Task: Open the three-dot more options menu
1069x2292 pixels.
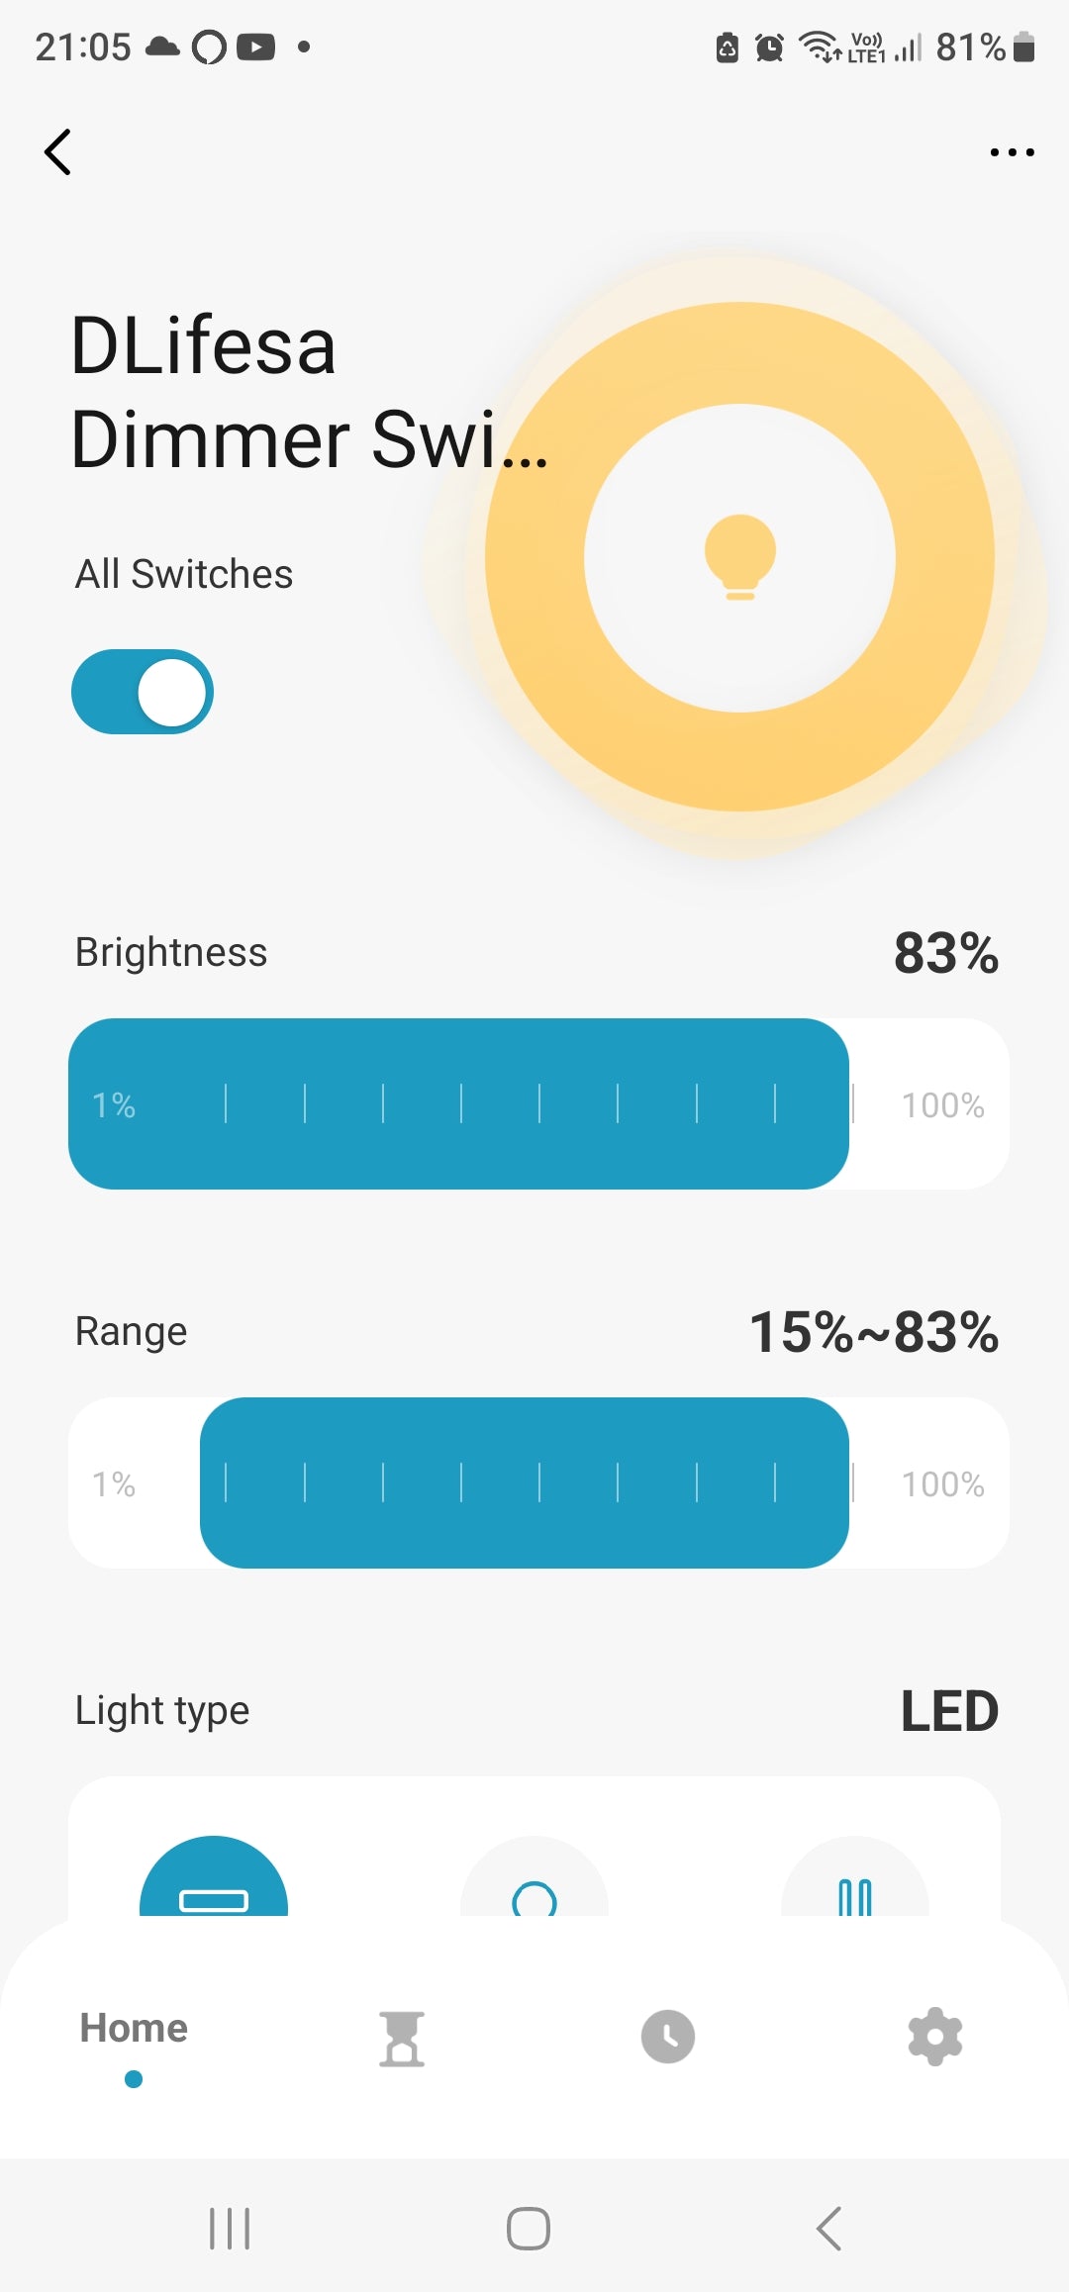Action: 1012,152
